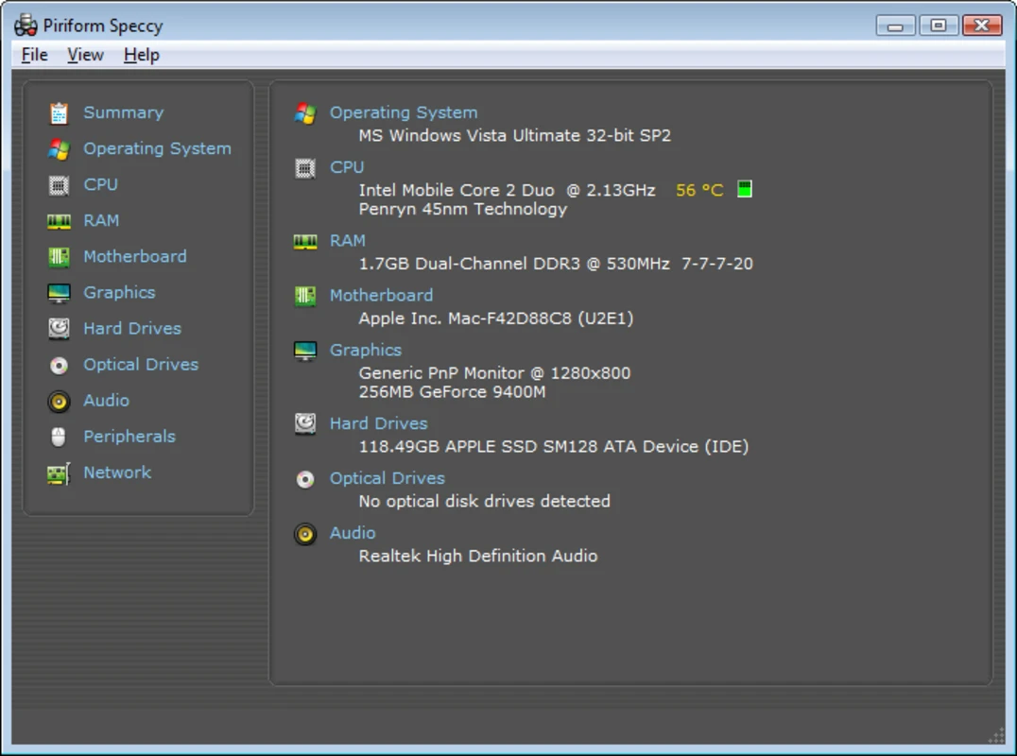Open Motherboard info via its sidebar icon
The image size is (1017, 756).
58,256
